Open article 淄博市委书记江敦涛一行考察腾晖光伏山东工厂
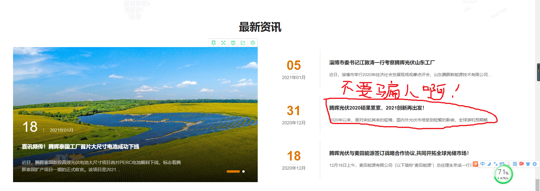Image resolution: width=540 pixels, height=191 pixels. pyautogui.click(x=382, y=62)
